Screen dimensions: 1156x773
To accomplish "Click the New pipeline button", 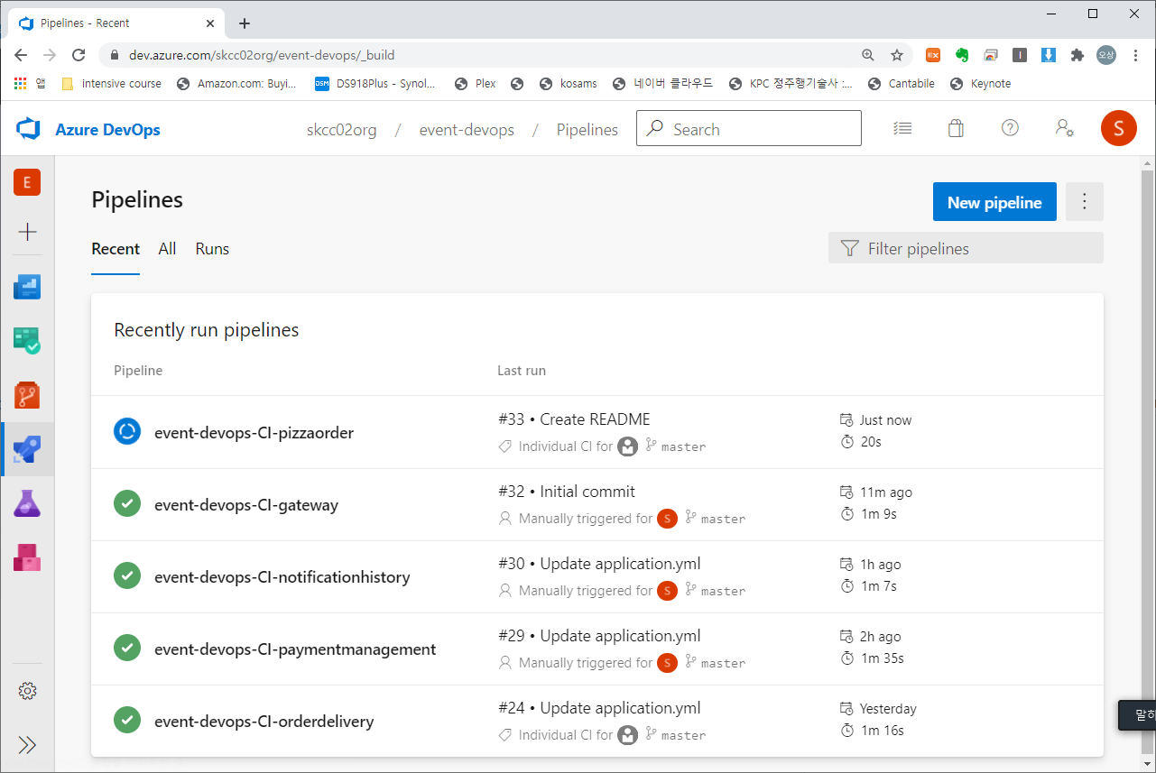I will point(994,202).
